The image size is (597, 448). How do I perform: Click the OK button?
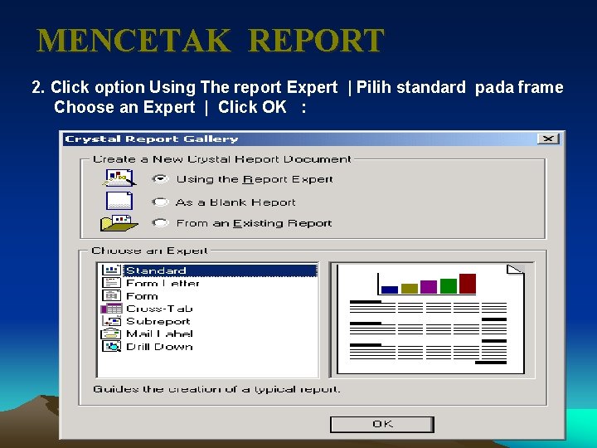pos(382,424)
